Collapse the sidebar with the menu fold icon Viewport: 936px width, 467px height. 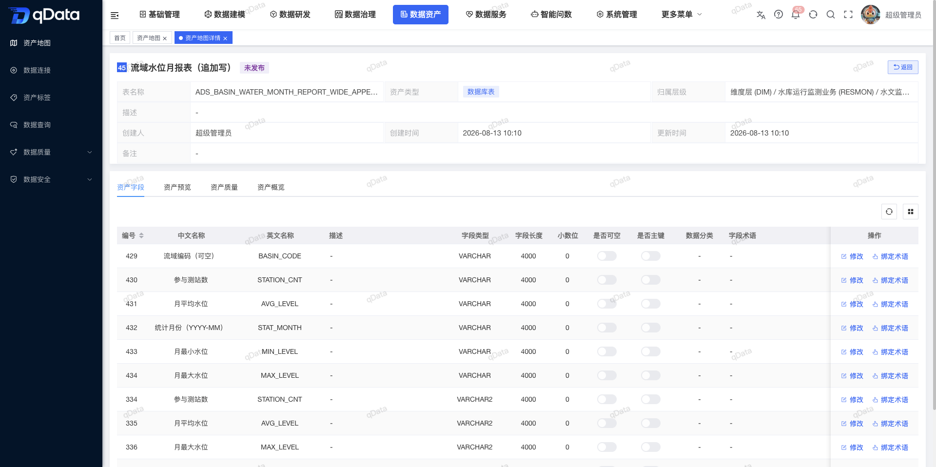115,16
